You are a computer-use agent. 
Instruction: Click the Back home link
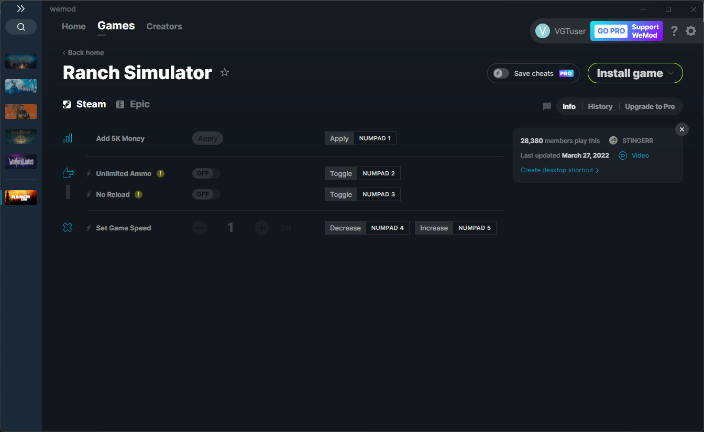[x=83, y=52]
